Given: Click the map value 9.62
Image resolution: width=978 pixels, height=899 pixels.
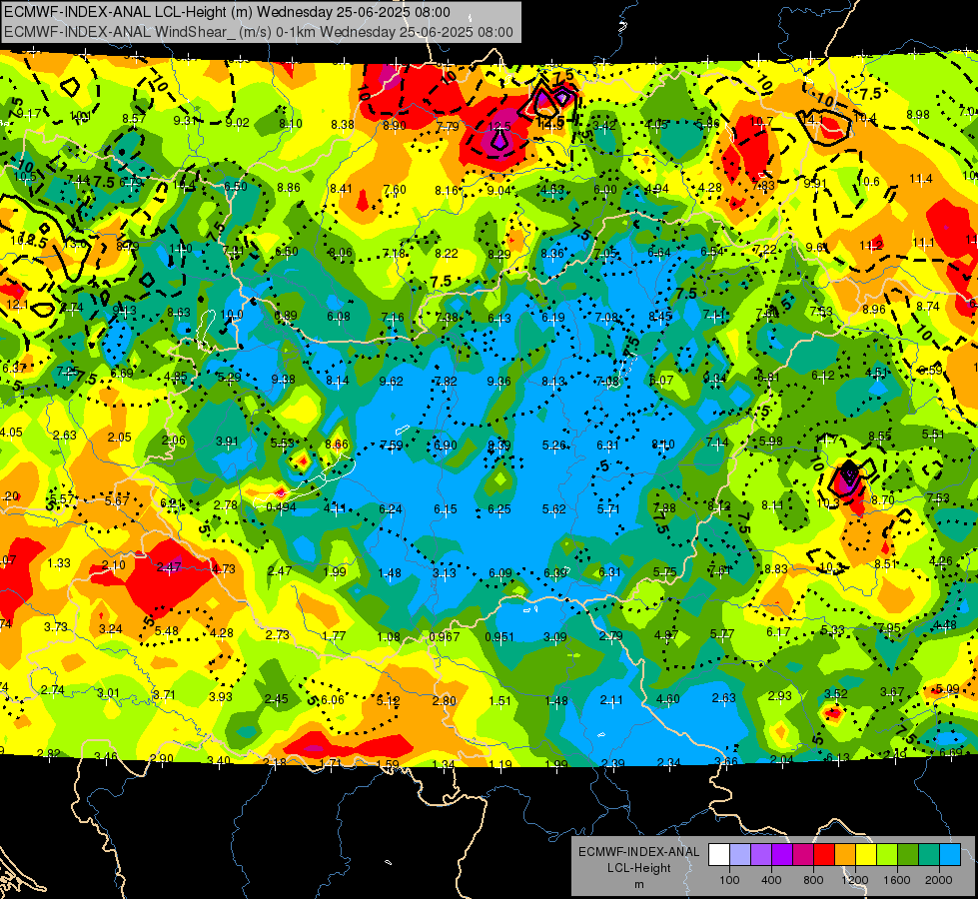Looking at the screenshot, I should pyautogui.click(x=391, y=382).
